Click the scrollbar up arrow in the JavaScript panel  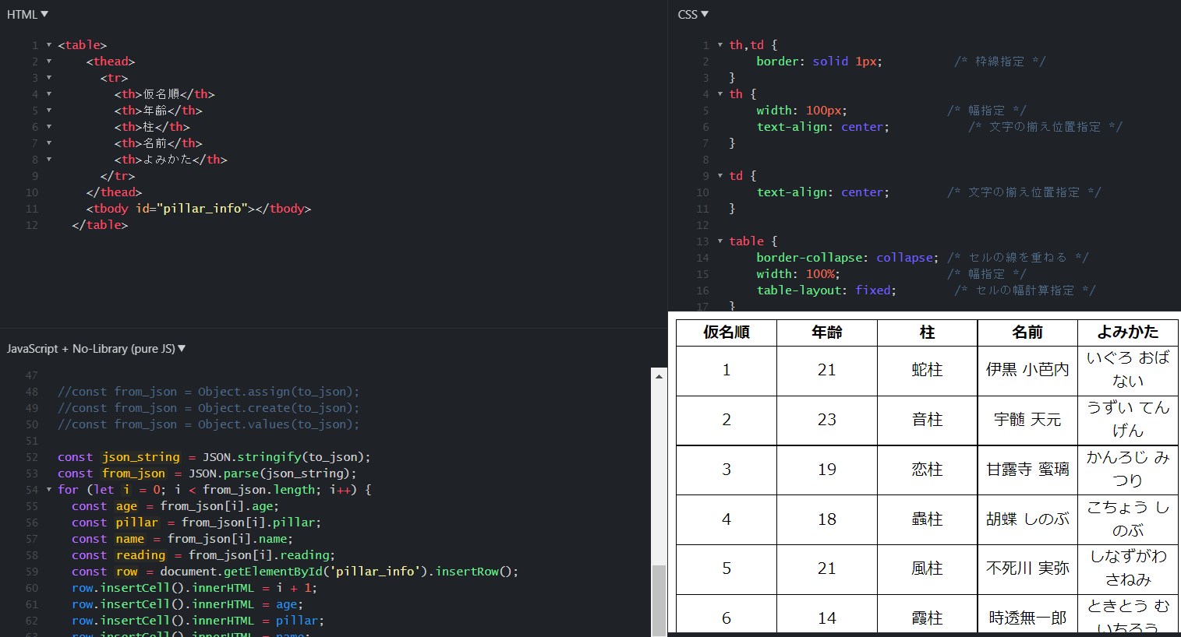pos(659,377)
